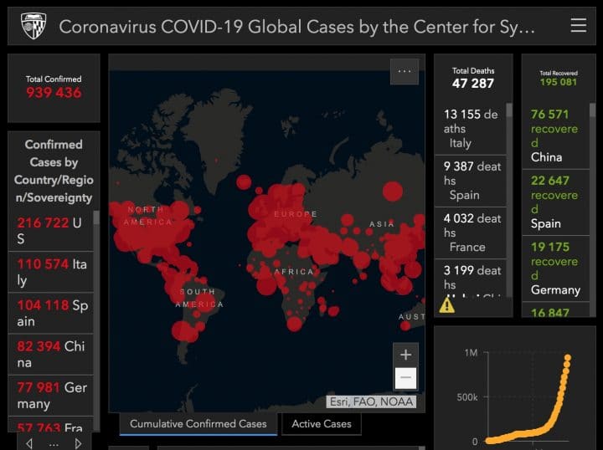Switch to the Active Cases tab

[x=322, y=424]
